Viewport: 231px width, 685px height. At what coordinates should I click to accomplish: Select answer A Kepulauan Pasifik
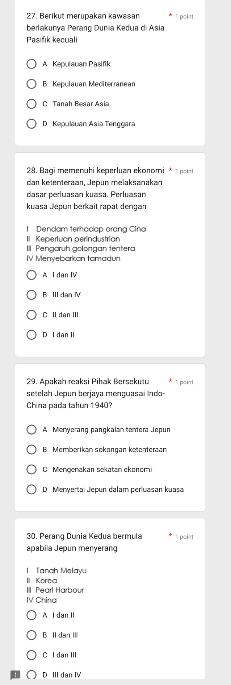pyautogui.click(x=32, y=64)
